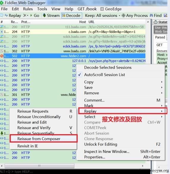Click the Any Process target icon

123,15
